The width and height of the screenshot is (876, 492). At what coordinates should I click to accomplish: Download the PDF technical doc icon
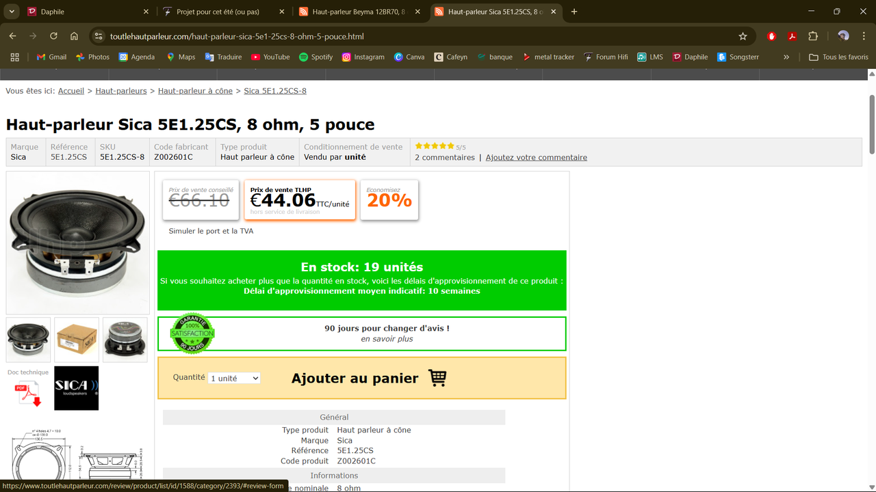tap(28, 394)
